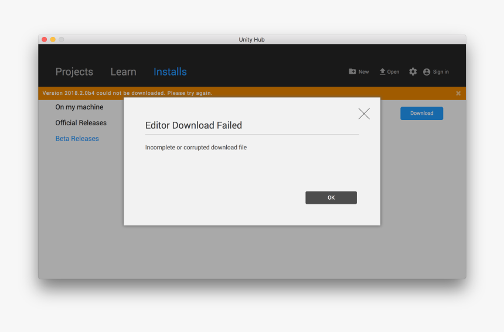The width and height of the screenshot is (504, 332).
Task: Minimize the Unity Hub window
Action: (x=53, y=39)
